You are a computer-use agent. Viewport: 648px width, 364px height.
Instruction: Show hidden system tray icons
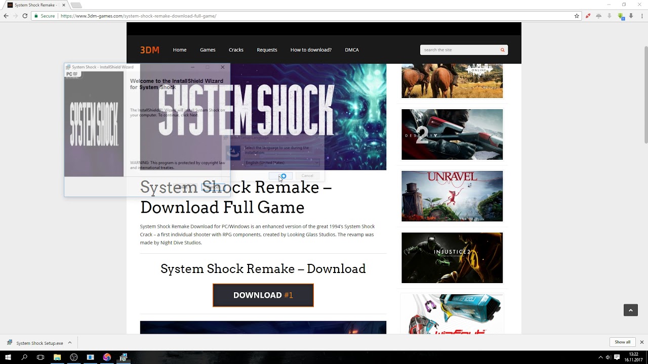tap(600, 357)
